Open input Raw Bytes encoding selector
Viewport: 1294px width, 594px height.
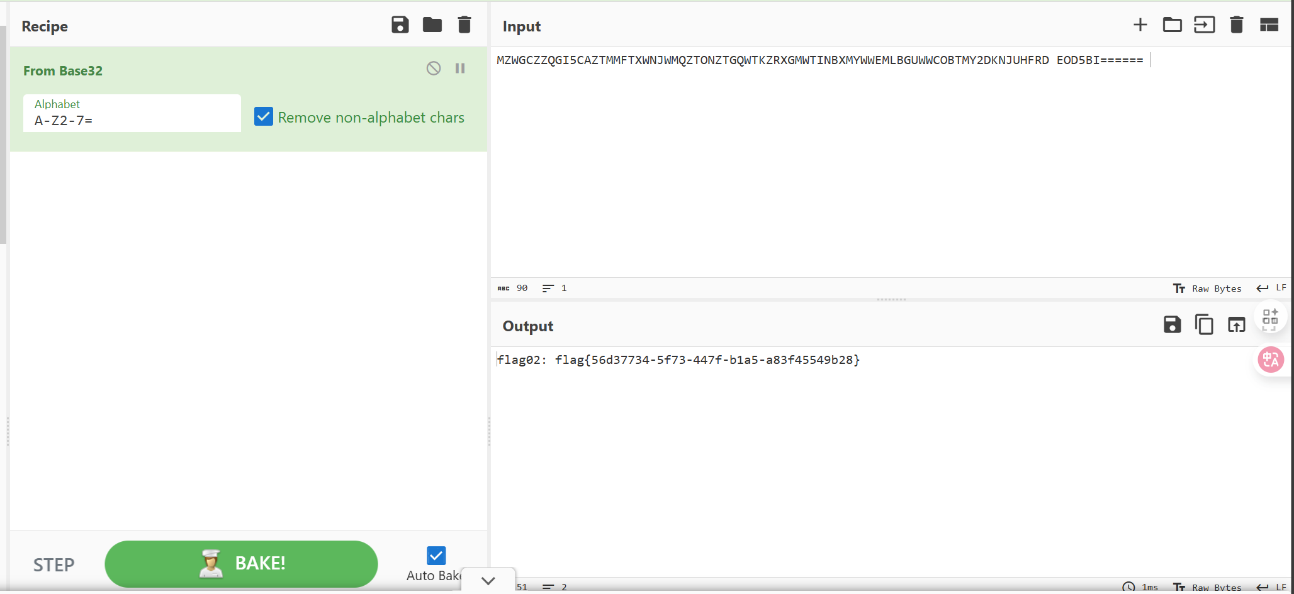[x=1208, y=289]
